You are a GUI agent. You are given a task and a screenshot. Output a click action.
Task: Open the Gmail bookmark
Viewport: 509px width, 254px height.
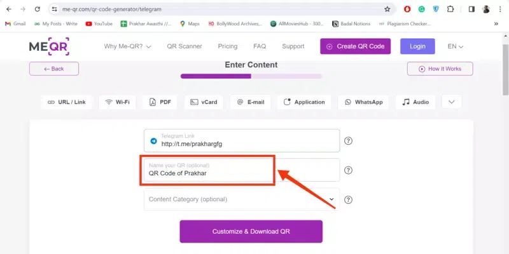coord(15,23)
